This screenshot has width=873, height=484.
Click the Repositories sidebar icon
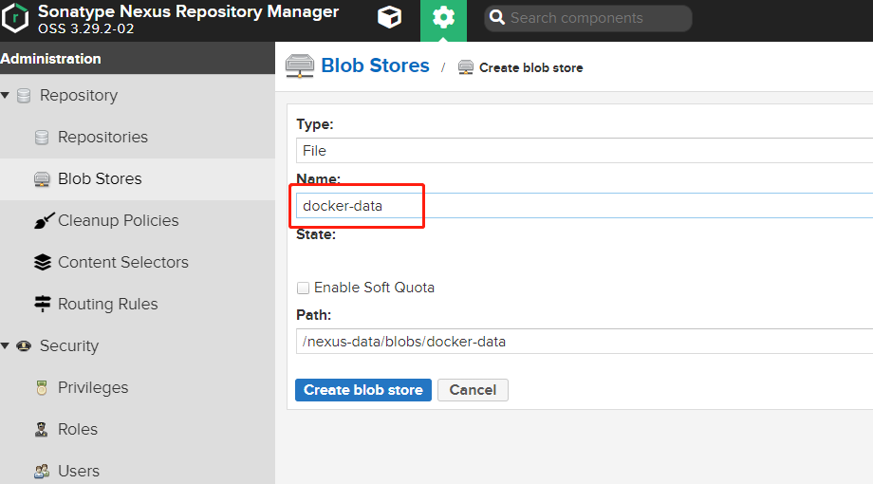coord(42,137)
